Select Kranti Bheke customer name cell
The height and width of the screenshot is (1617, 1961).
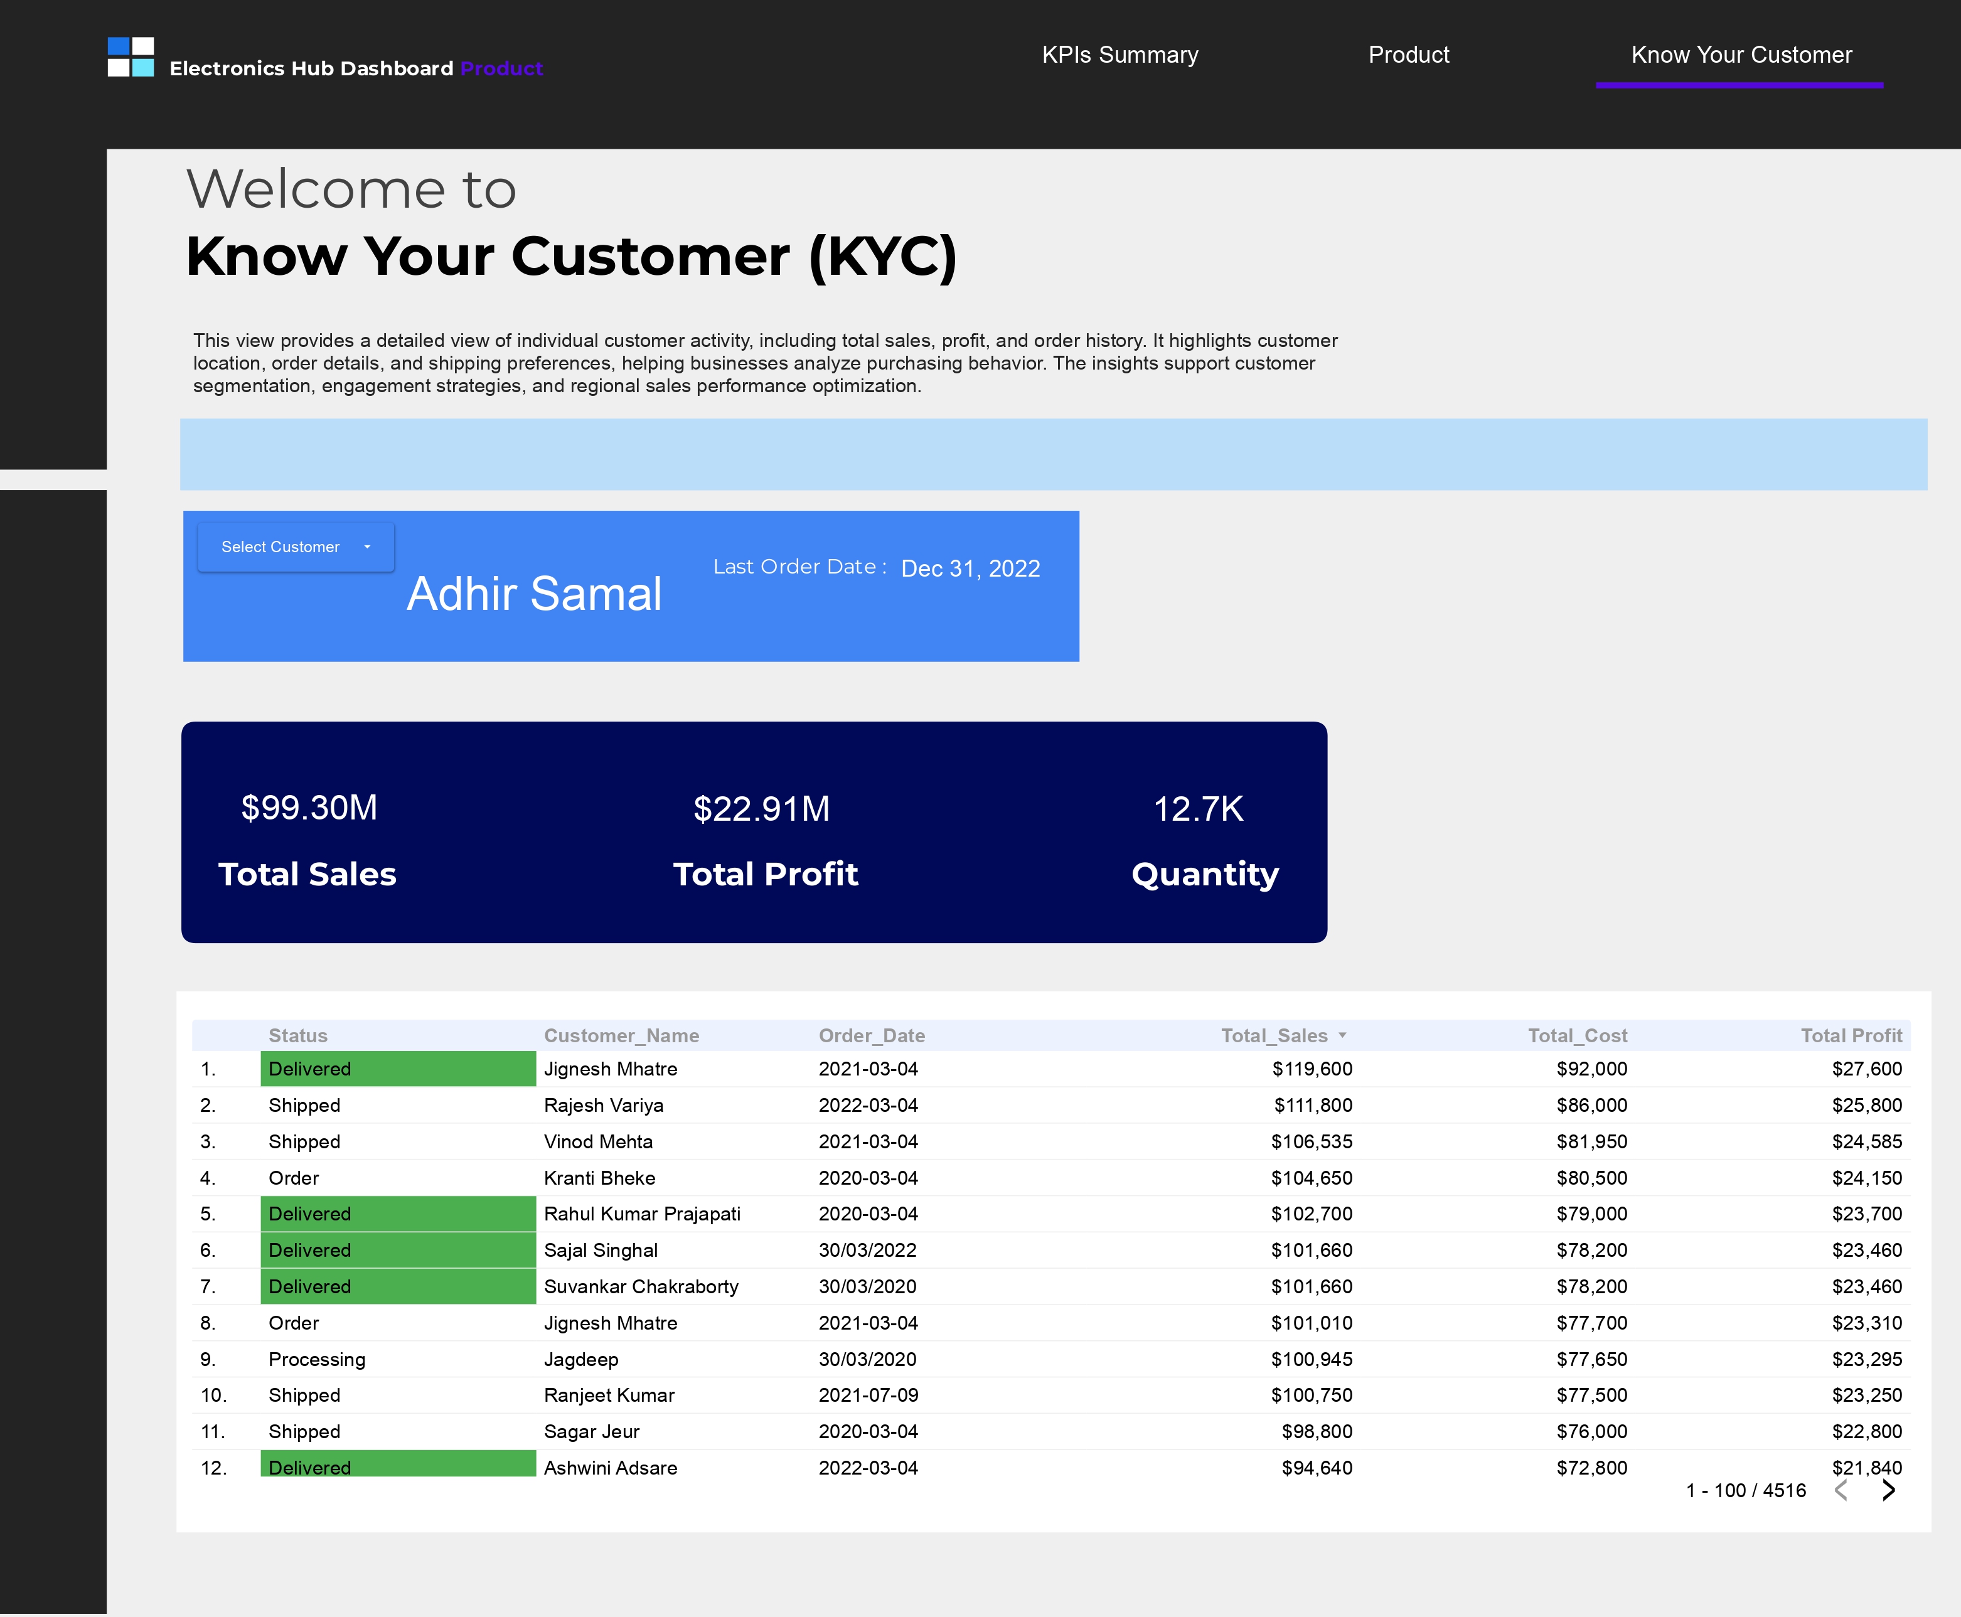pos(599,1178)
